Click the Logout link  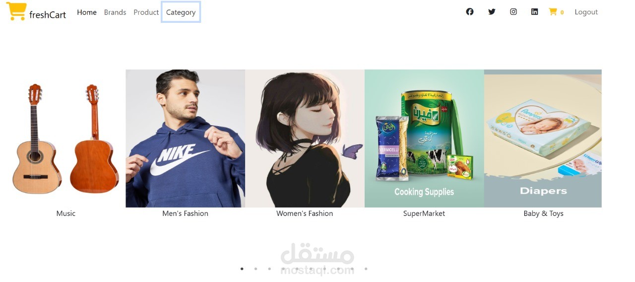(x=586, y=12)
